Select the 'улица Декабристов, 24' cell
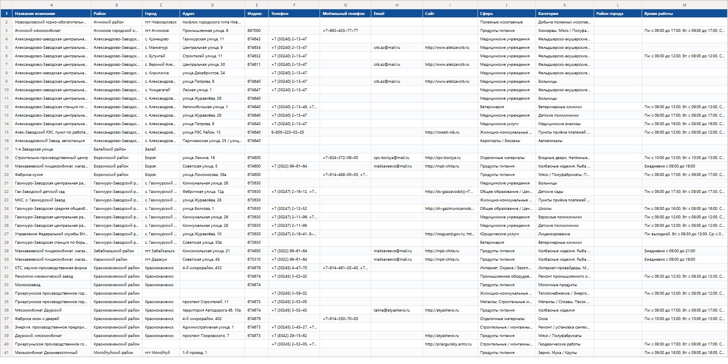The height and width of the screenshot is (364, 728). point(212,73)
